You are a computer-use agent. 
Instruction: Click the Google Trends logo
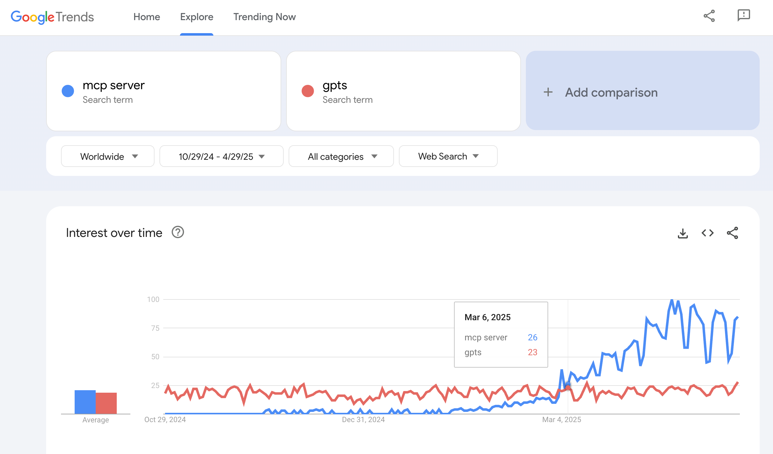click(x=52, y=17)
